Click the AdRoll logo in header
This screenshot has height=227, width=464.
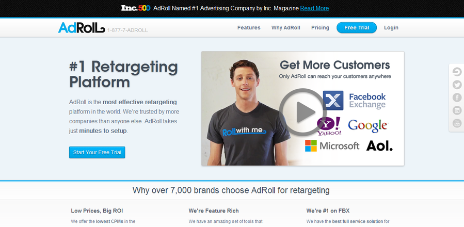point(82,27)
